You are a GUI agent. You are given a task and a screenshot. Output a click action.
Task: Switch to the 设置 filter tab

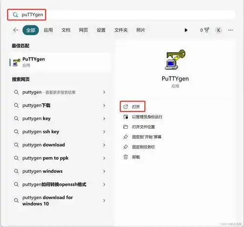tap(101, 30)
